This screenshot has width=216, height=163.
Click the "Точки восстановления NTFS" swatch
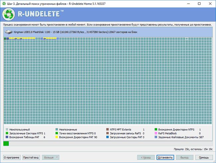56,133
